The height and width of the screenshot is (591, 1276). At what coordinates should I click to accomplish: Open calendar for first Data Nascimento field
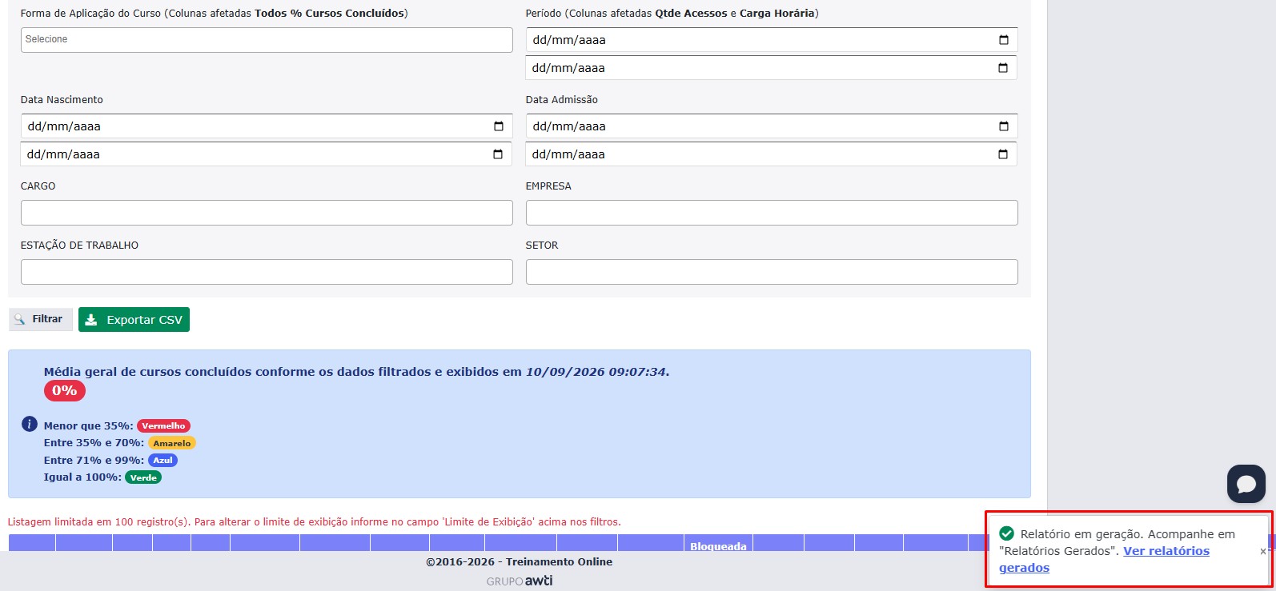[x=499, y=126]
